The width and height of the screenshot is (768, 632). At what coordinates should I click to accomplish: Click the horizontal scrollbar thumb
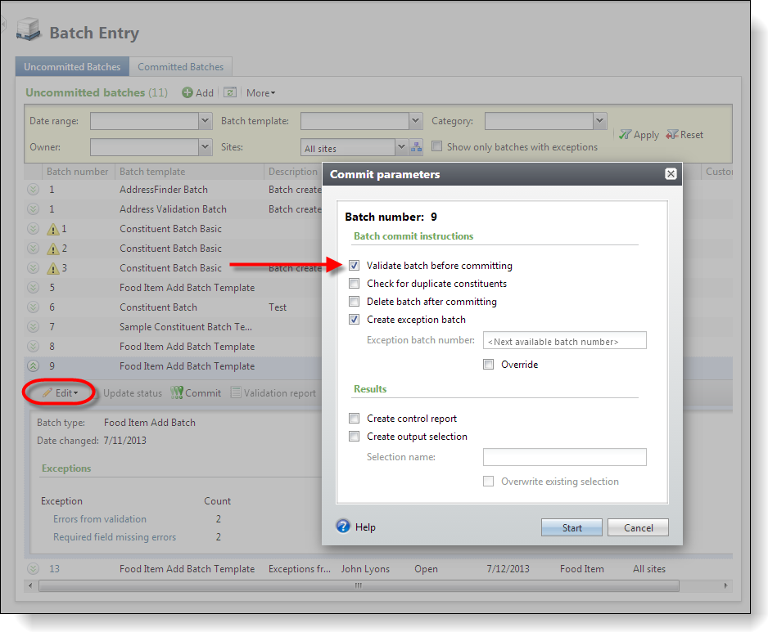coord(359,585)
